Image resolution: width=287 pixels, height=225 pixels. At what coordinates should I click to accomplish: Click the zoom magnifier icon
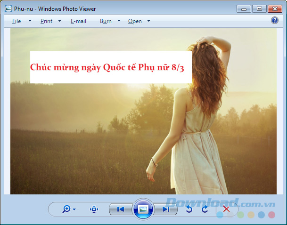coord(66,209)
